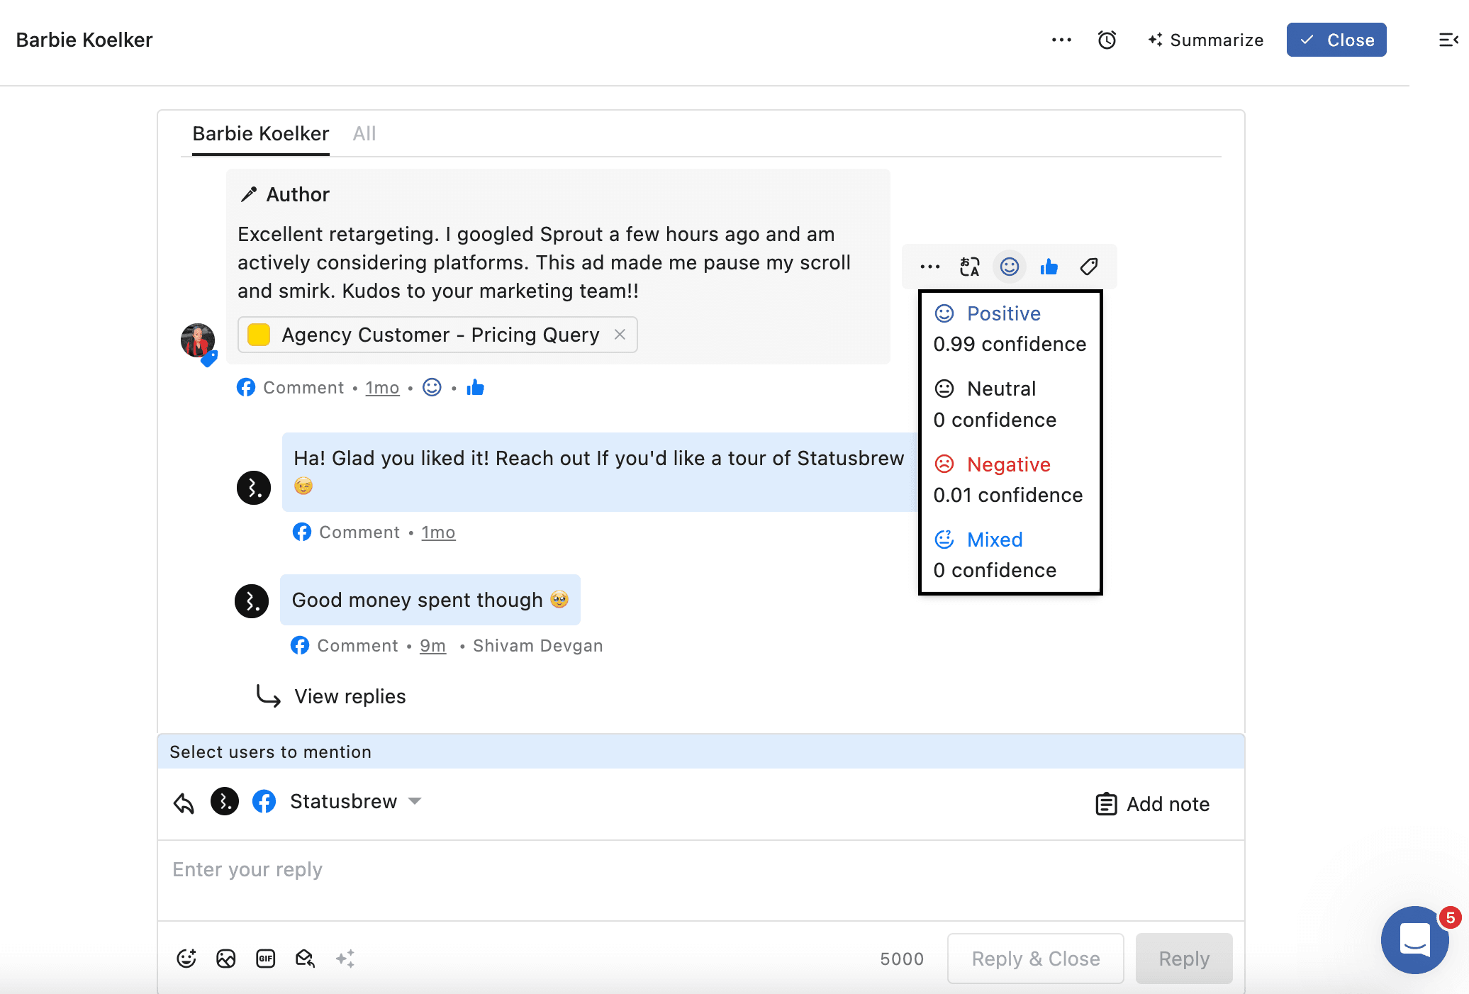Click yellow swatch on Agency Customer tag
Viewport: 1469px width, 994px height.
(x=259, y=335)
